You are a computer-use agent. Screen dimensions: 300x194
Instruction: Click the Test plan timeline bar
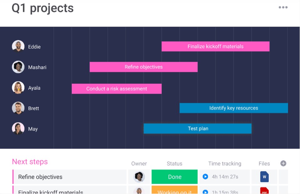click(x=198, y=128)
